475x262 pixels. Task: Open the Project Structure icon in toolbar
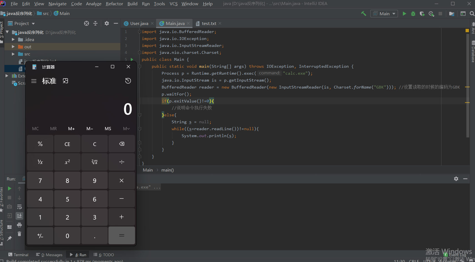point(452,14)
